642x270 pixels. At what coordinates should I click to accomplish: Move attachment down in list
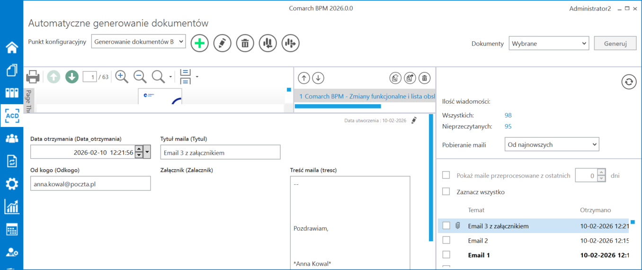click(318, 78)
